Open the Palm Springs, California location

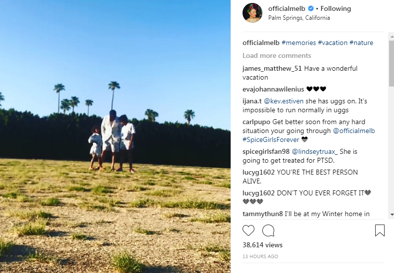pyautogui.click(x=299, y=18)
